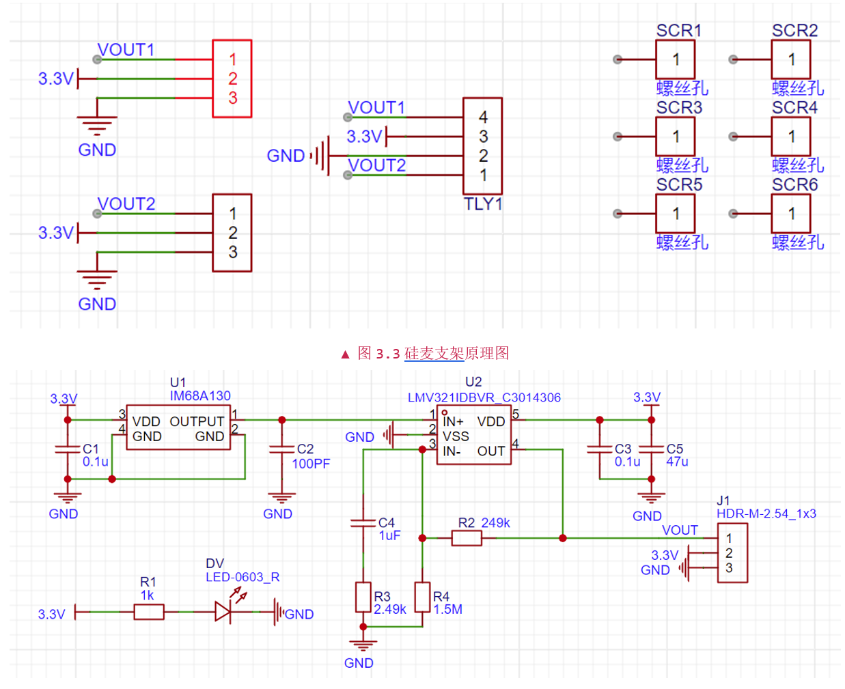Select capacitor C4 1uF symbol
The width and height of the screenshot is (845, 689).
pos(363,523)
